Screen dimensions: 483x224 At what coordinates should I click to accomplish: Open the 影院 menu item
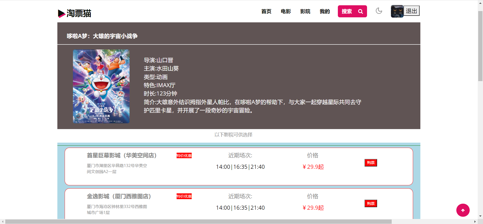point(305,11)
